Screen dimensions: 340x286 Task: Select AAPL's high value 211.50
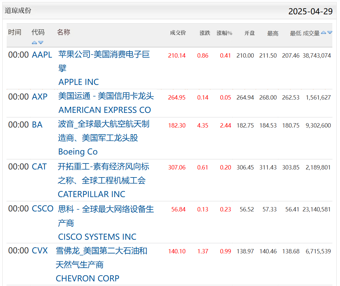tap(268, 56)
